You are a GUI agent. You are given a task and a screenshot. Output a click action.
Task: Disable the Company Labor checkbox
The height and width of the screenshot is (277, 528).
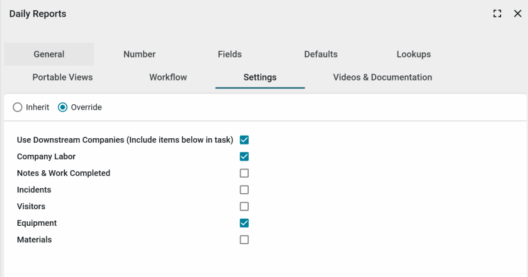(x=244, y=157)
